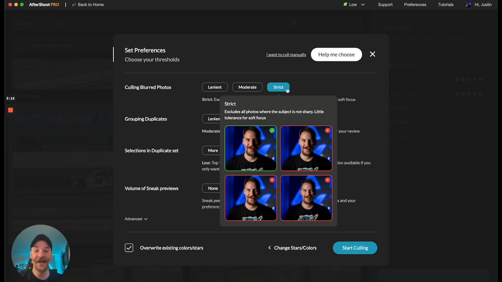Viewport: 502px width, 282px height.
Task: Go back to Change Stars/Colors
Action: click(292, 248)
